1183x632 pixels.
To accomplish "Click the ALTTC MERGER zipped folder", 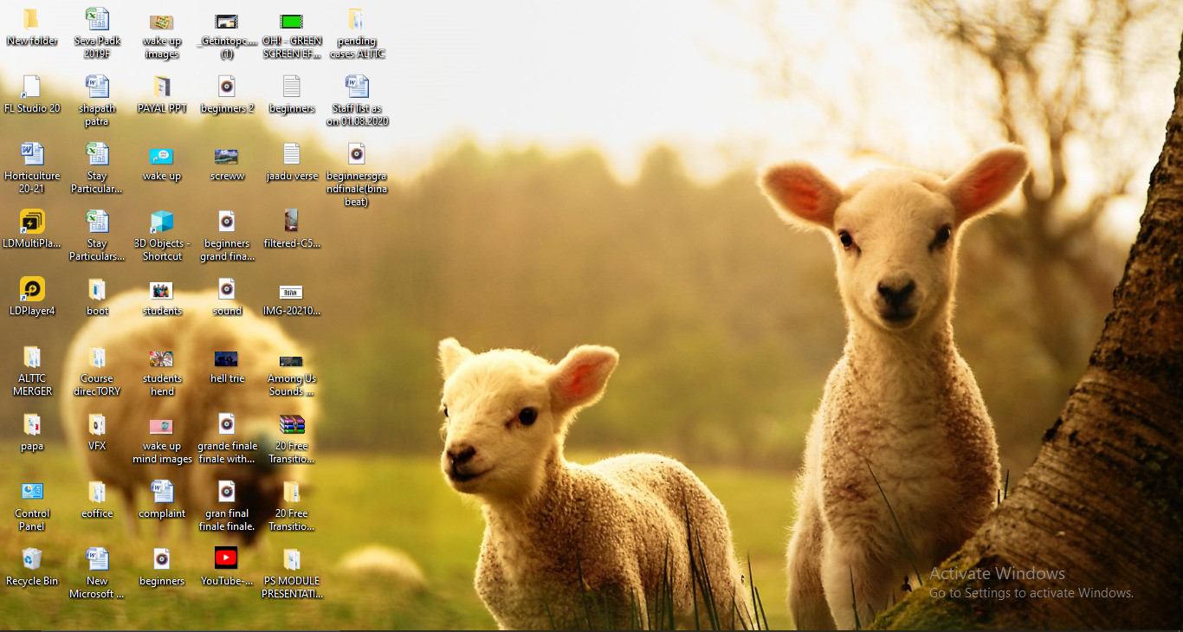I will pyautogui.click(x=32, y=357).
